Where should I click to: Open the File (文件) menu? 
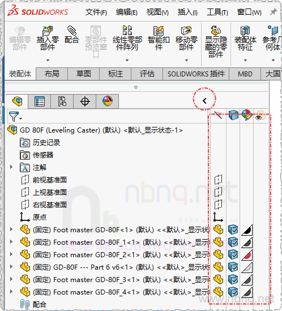coord(96,12)
